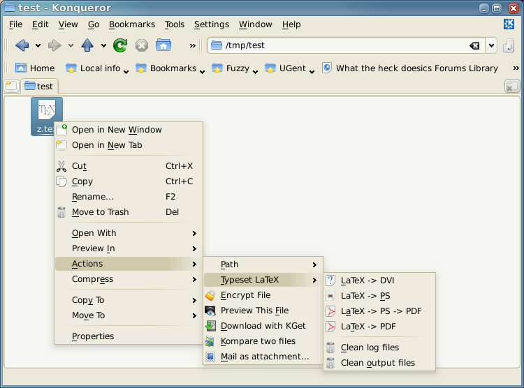The image size is (524, 388).
Task: Open the Bookmarks toolbar folder dropdown
Action: pyautogui.click(x=170, y=68)
